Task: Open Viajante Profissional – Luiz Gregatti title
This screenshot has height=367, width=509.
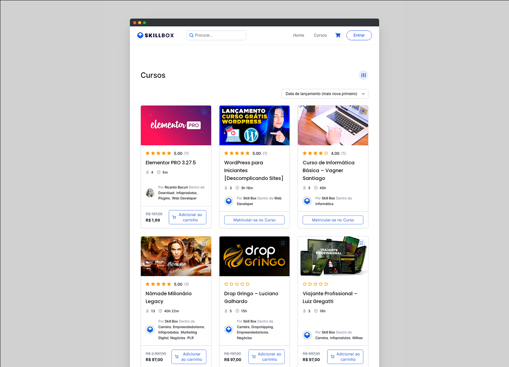Action: 330,297
